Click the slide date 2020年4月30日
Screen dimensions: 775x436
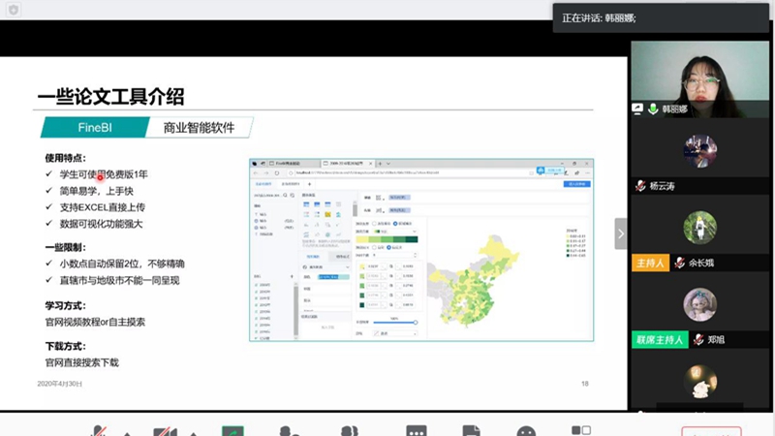point(60,384)
